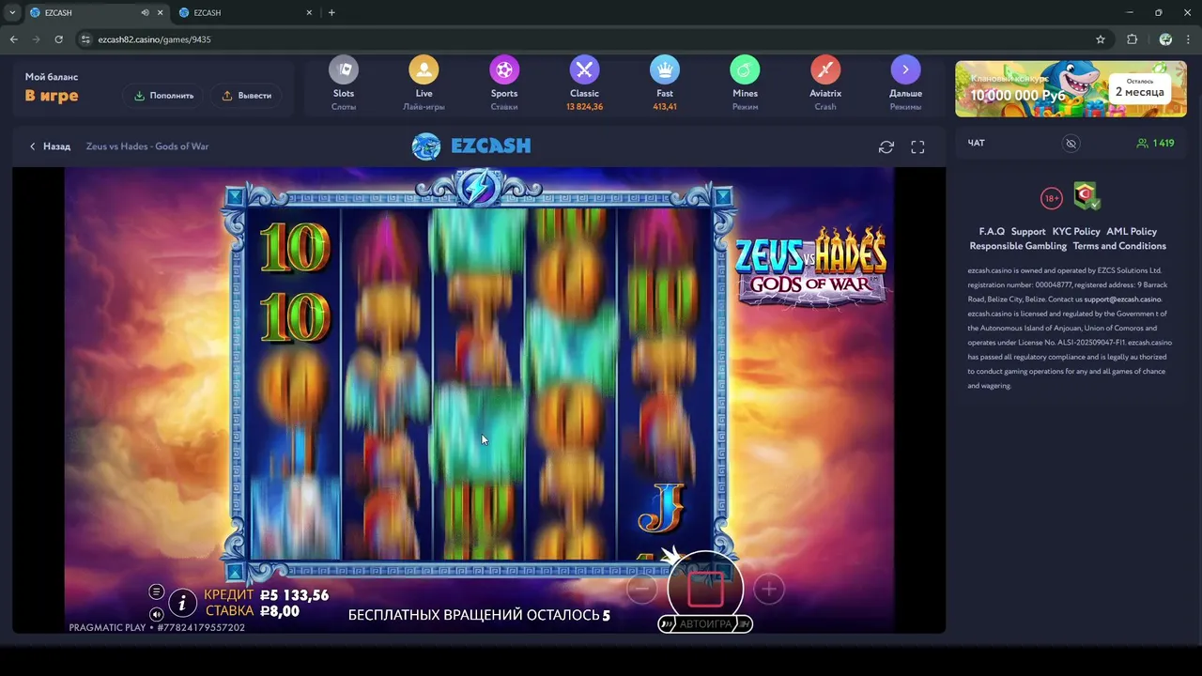Click the EZCASH logo above game
Screen dimensions: 1202x676
471,146
